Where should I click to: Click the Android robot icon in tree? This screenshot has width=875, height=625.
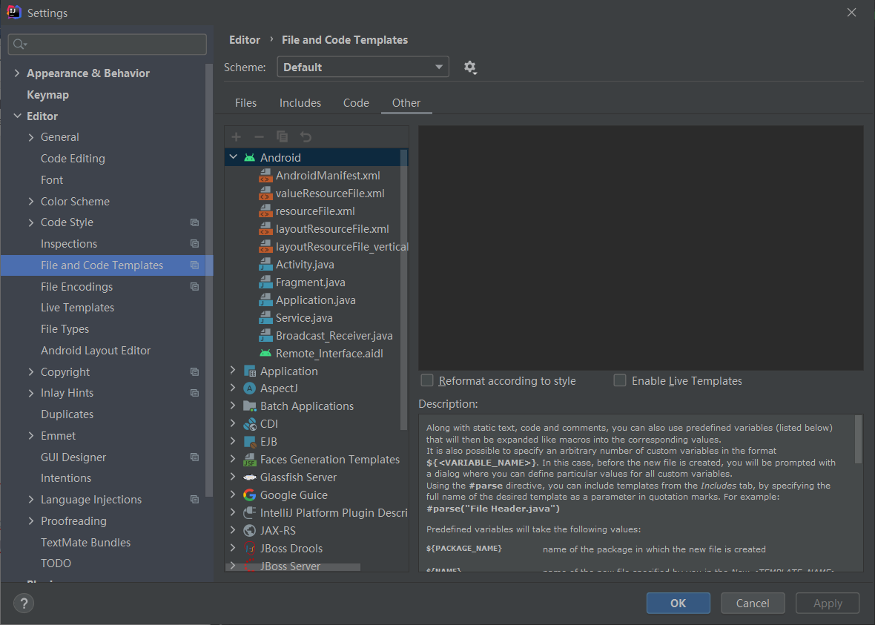point(249,158)
